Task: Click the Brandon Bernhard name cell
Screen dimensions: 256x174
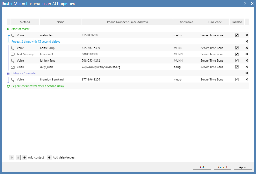Action: click(x=52, y=79)
